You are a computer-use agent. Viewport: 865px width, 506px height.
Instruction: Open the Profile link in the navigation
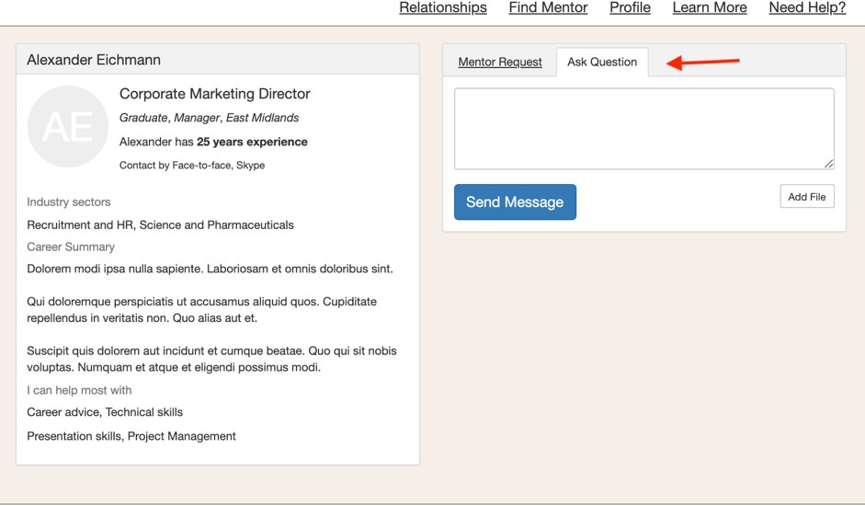[x=630, y=8]
